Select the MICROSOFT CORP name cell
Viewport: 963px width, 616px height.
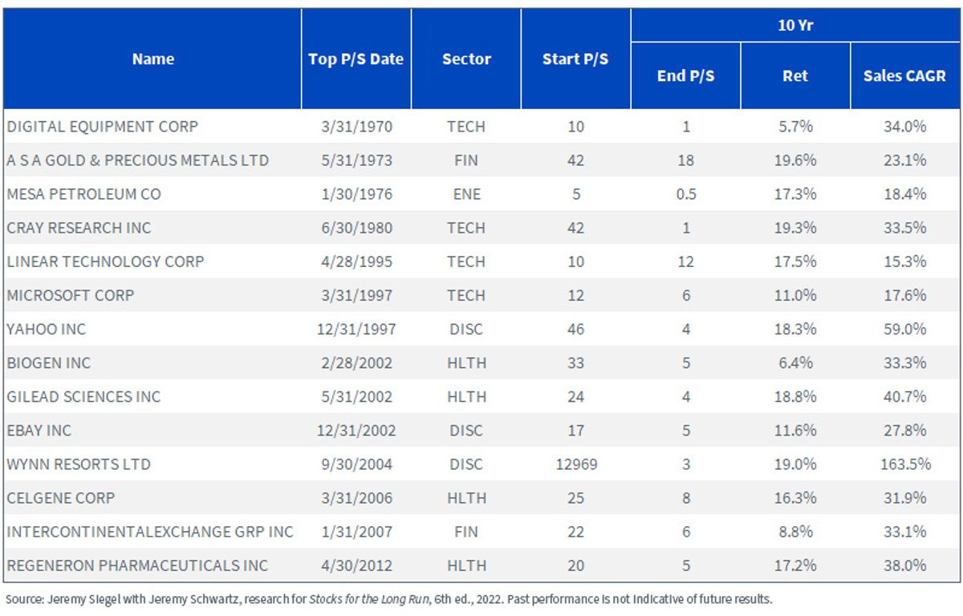[x=71, y=295]
